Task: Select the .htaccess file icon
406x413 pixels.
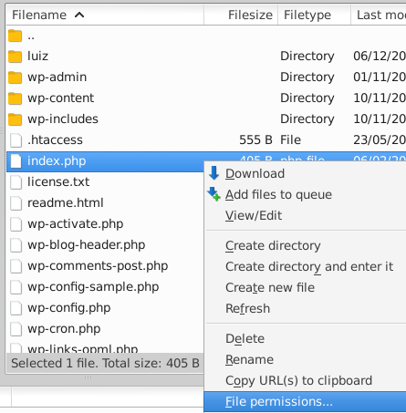Action: tap(16, 140)
